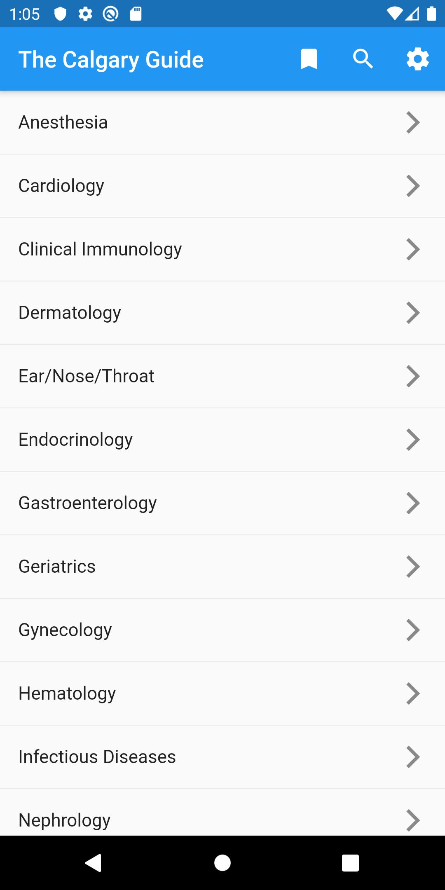445x890 pixels.
Task: Open recent apps square button
Action: (351, 863)
